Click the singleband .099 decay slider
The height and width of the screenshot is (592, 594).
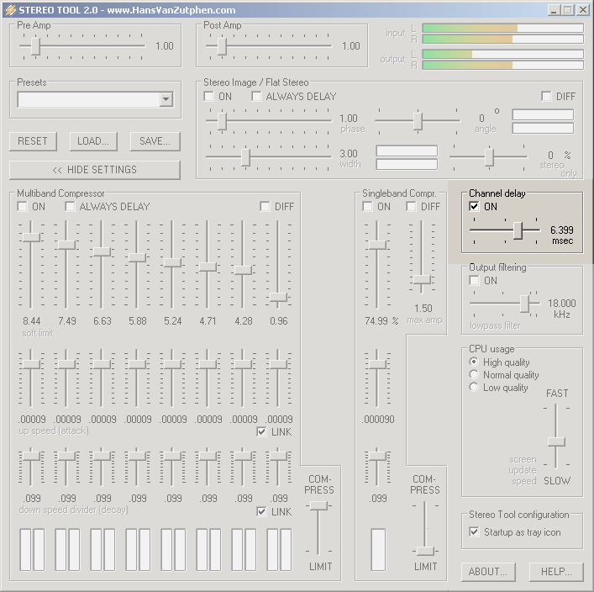(377, 456)
